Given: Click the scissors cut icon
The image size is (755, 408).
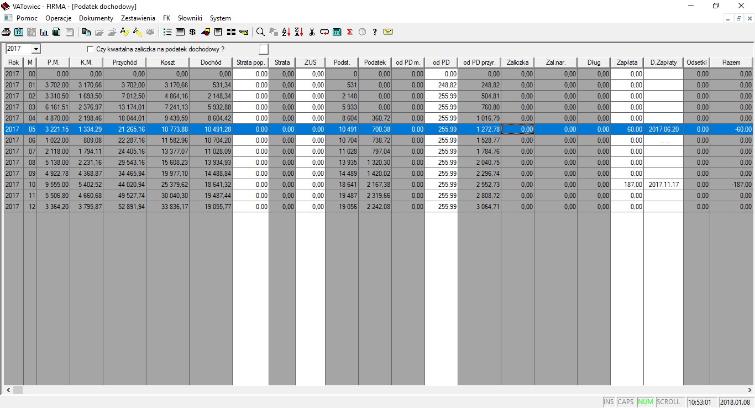Looking at the screenshot, I should 312,32.
